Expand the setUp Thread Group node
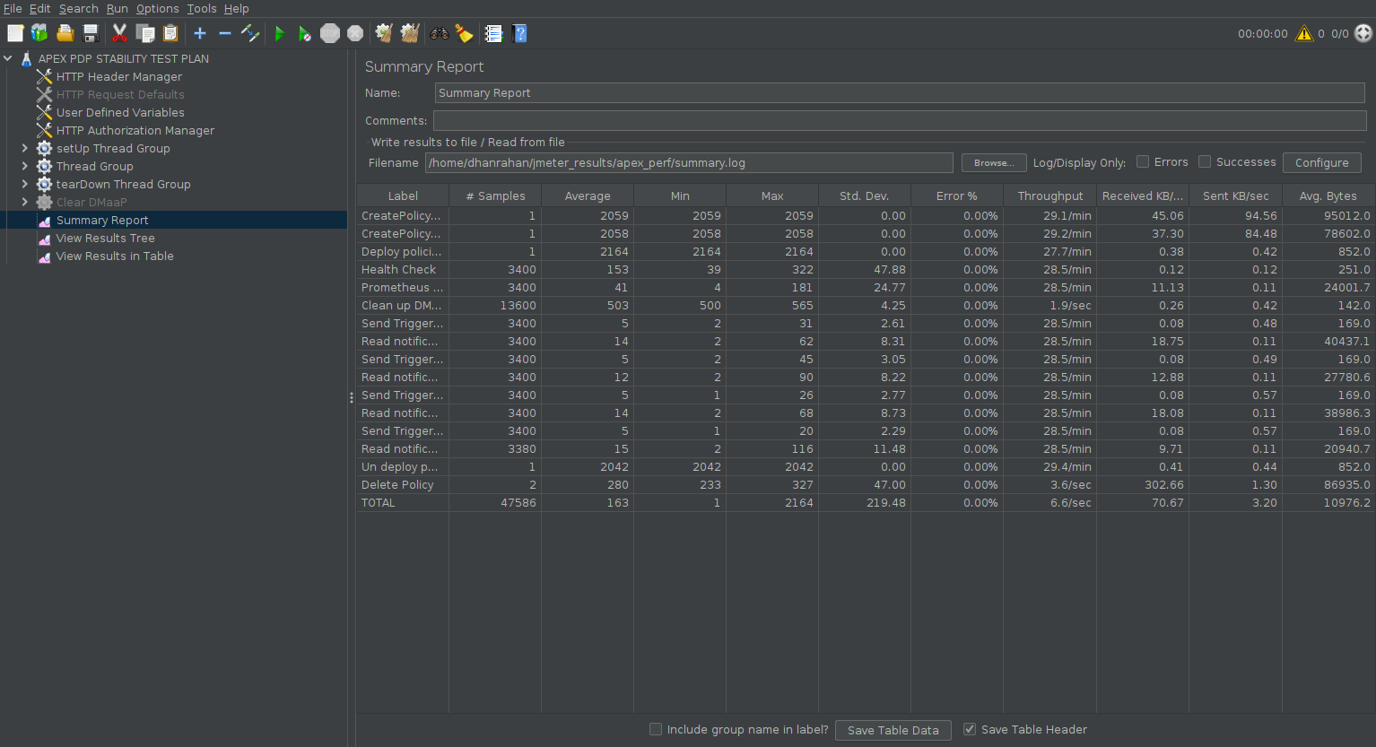 coord(25,148)
